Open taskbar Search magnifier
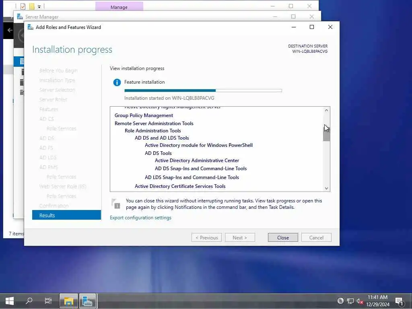Image resolution: width=412 pixels, height=309 pixels. point(29,301)
